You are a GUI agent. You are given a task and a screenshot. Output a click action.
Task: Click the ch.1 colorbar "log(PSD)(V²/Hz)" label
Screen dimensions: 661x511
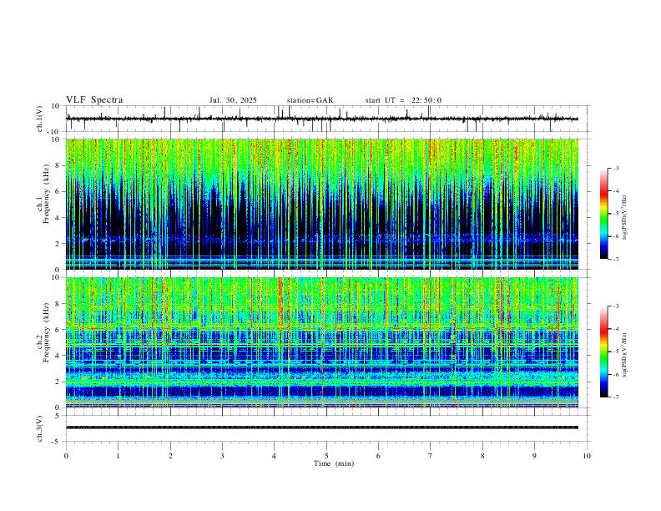pyautogui.click(x=624, y=217)
